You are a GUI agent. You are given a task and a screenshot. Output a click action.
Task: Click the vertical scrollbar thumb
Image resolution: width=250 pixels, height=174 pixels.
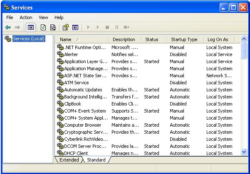coord(244,51)
